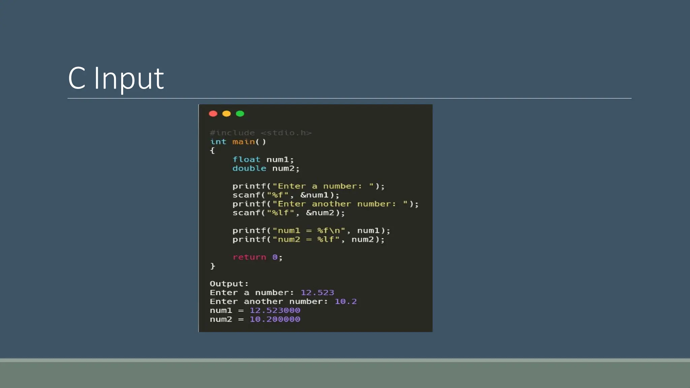Screen dimensions: 690x388
Task: Click the 'int main()' line
Action: 238,142
